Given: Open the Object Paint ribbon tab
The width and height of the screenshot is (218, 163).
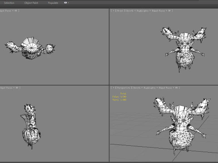Looking at the screenshot, I should point(31,3).
